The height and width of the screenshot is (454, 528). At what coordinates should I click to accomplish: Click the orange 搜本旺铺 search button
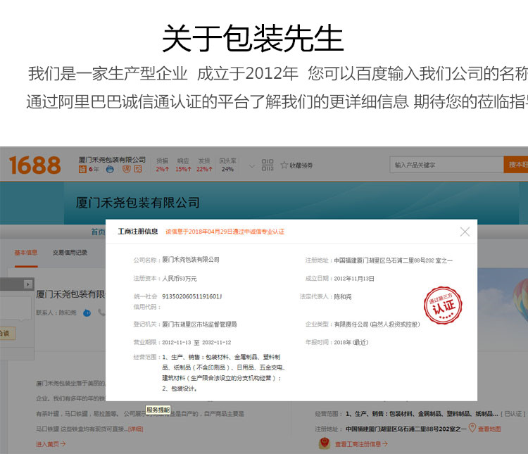(x=516, y=165)
